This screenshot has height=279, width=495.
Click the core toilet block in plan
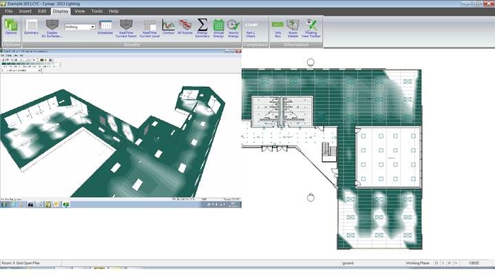(282, 112)
